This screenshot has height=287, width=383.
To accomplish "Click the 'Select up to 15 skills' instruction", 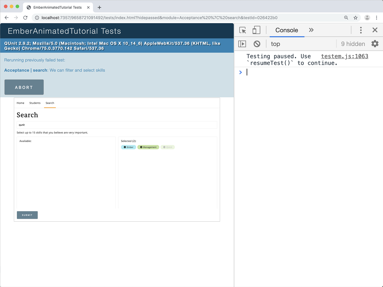I will [x=52, y=132].
